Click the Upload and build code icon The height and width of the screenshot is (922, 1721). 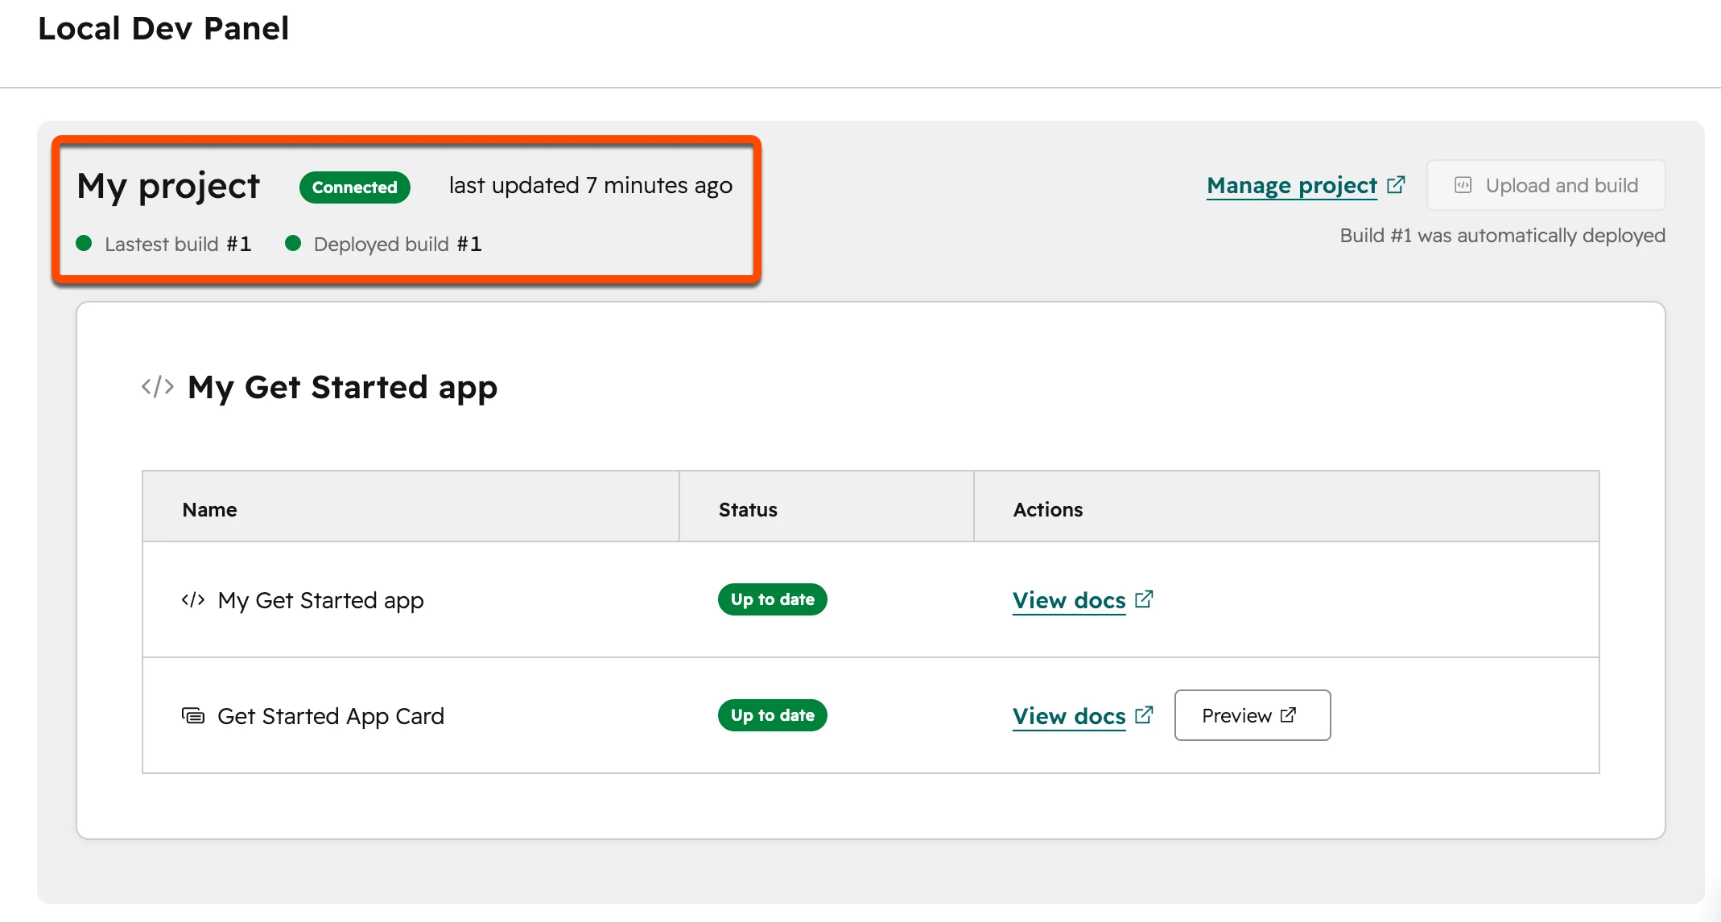(x=1463, y=185)
